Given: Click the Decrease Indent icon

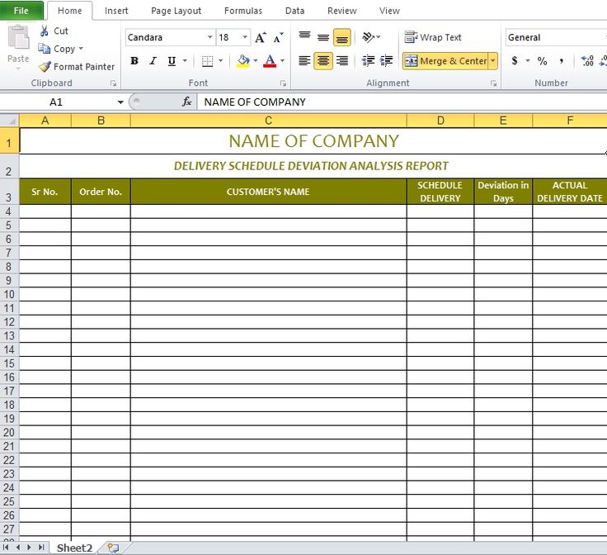Looking at the screenshot, I should click(x=368, y=61).
